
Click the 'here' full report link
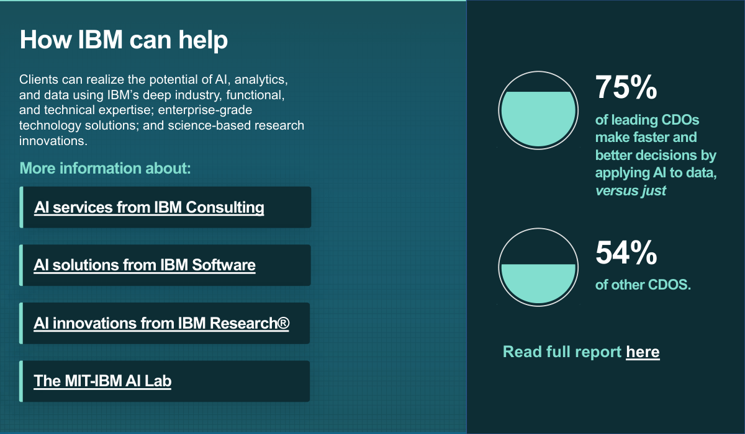pos(643,352)
